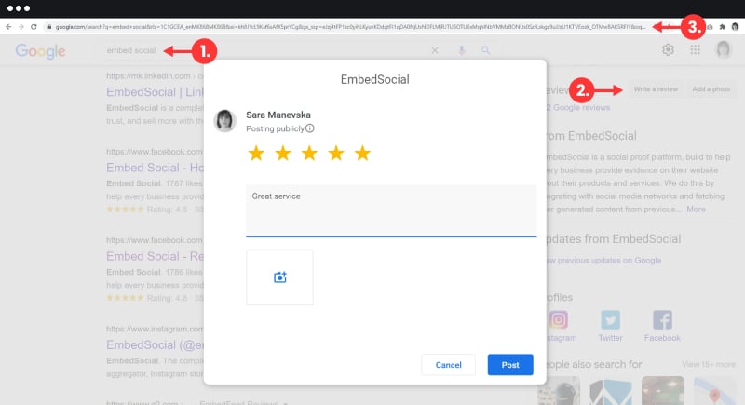Image resolution: width=745 pixels, height=405 pixels.
Task: Click the Google logo
Action: [40, 51]
